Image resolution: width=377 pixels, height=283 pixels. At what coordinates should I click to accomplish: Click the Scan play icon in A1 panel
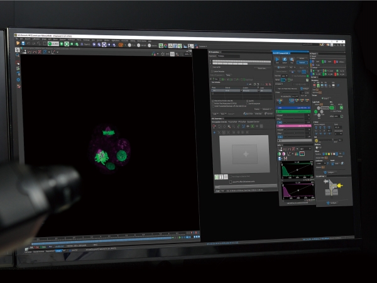pyautogui.click(x=277, y=60)
